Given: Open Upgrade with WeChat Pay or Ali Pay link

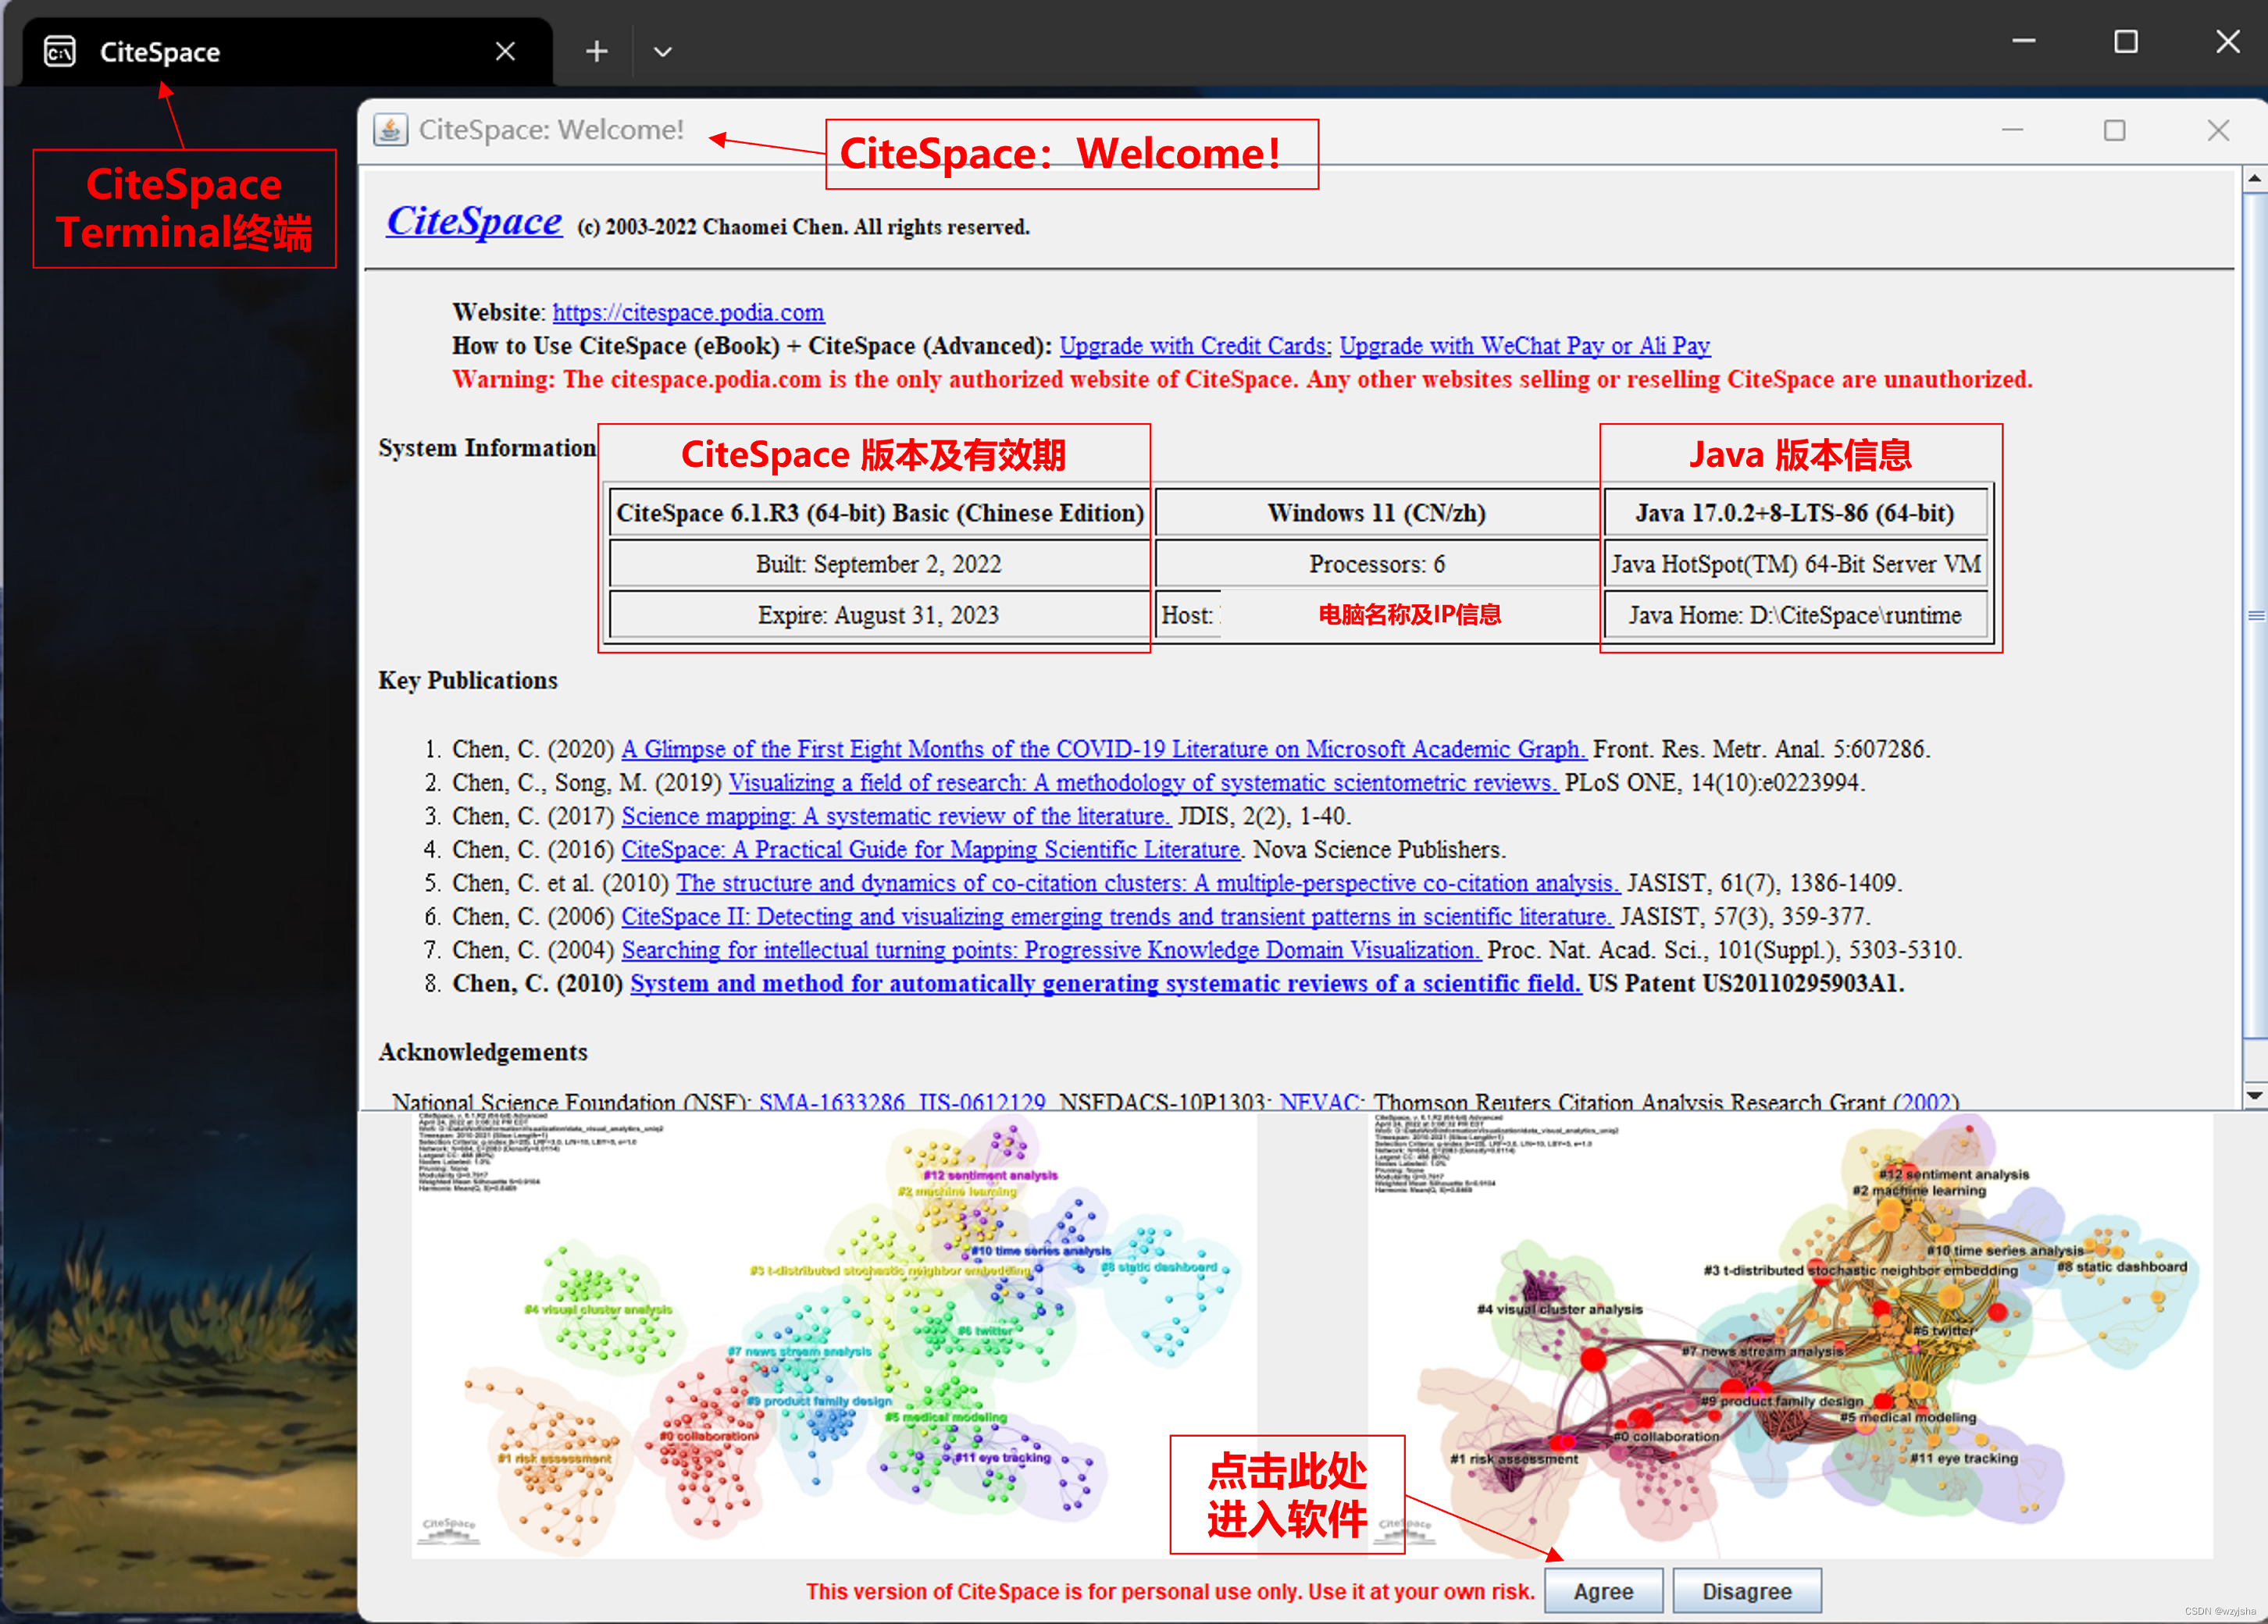Looking at the screenshot, I should 1525,346.
